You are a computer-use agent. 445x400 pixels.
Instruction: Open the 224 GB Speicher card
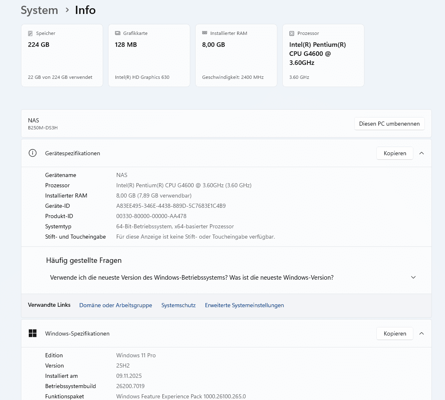(62, 55)
